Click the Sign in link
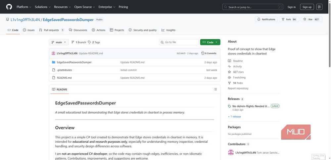Screen dimensions: 331x160 pyautogui.click(x=292, y=7)
